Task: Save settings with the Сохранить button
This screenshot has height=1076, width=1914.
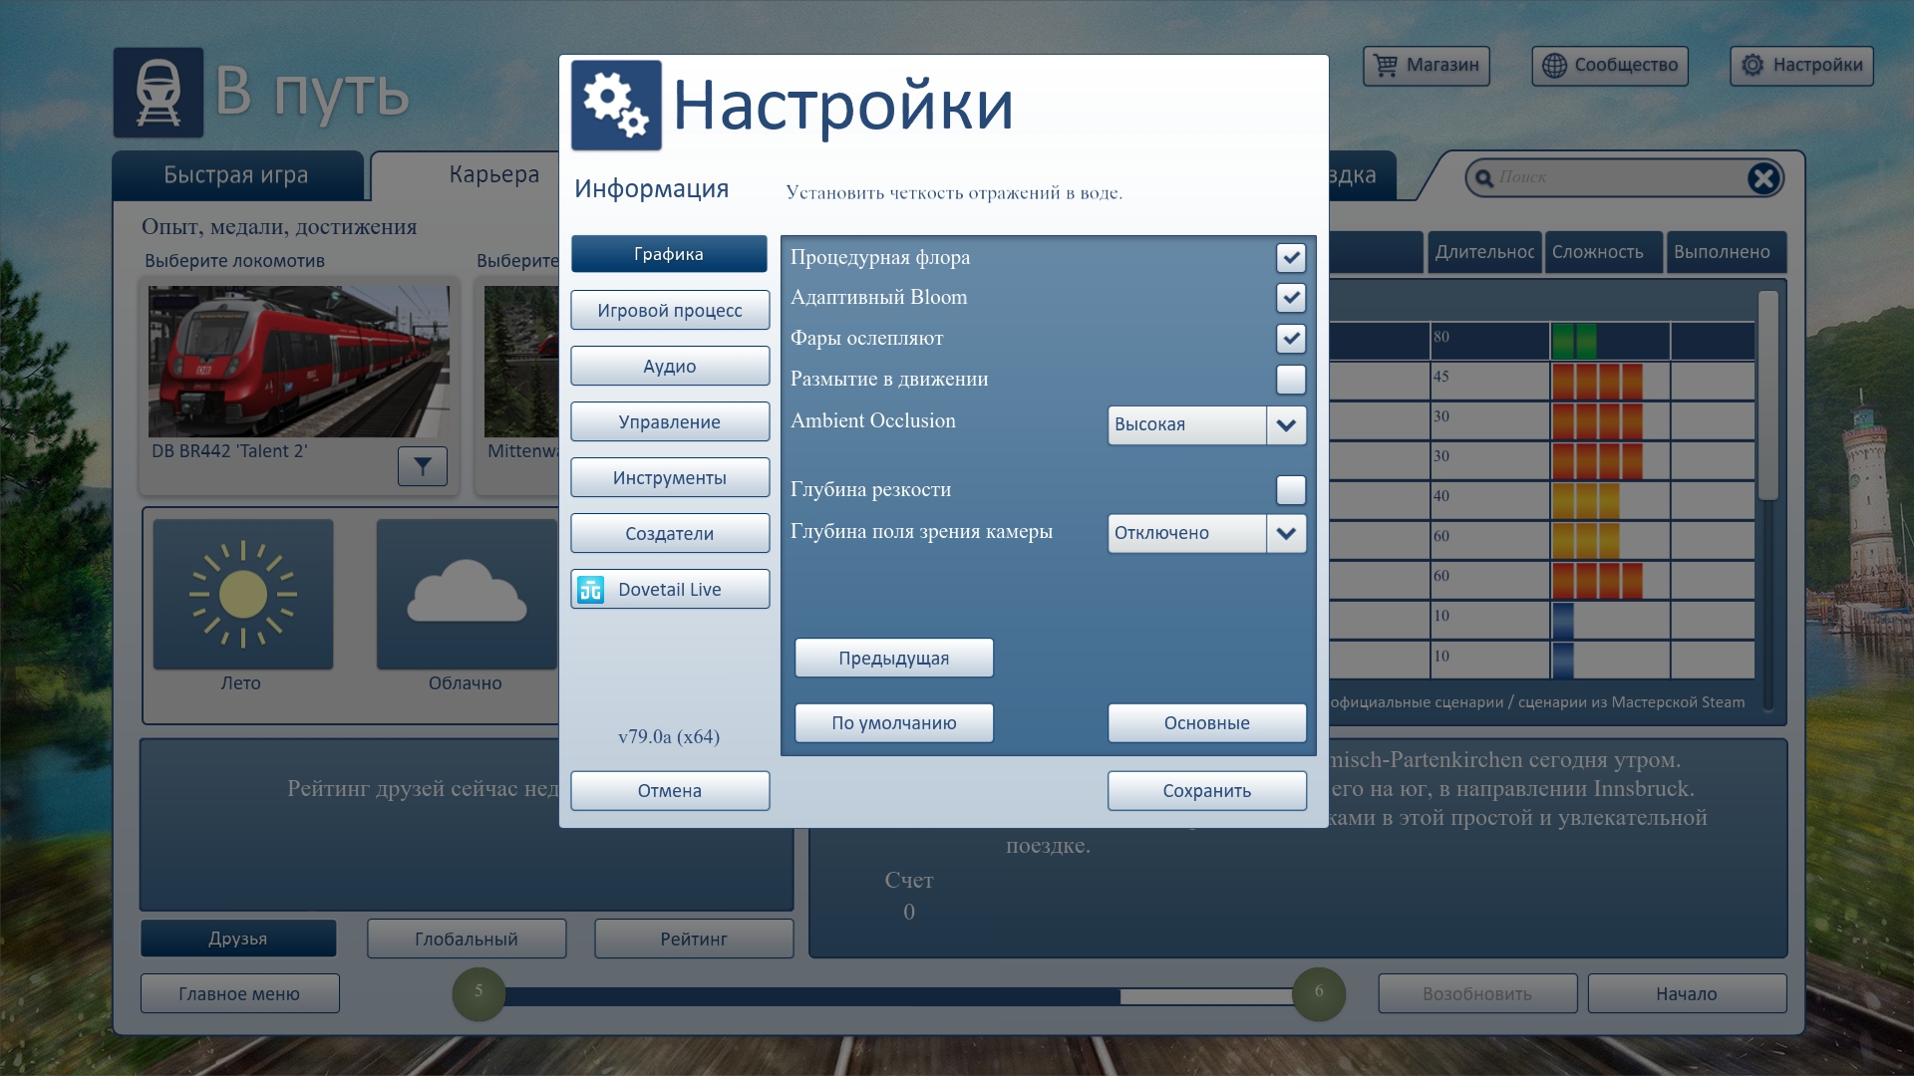Action: click(x=1206, y=790)
